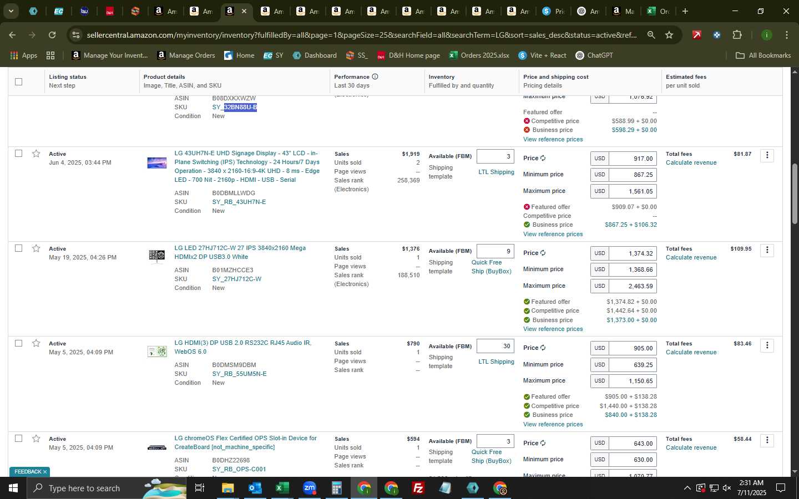Edit the price field showing 917.00
Image resolution: width=799 pixels, height=499 pixels.
point(633,159)
